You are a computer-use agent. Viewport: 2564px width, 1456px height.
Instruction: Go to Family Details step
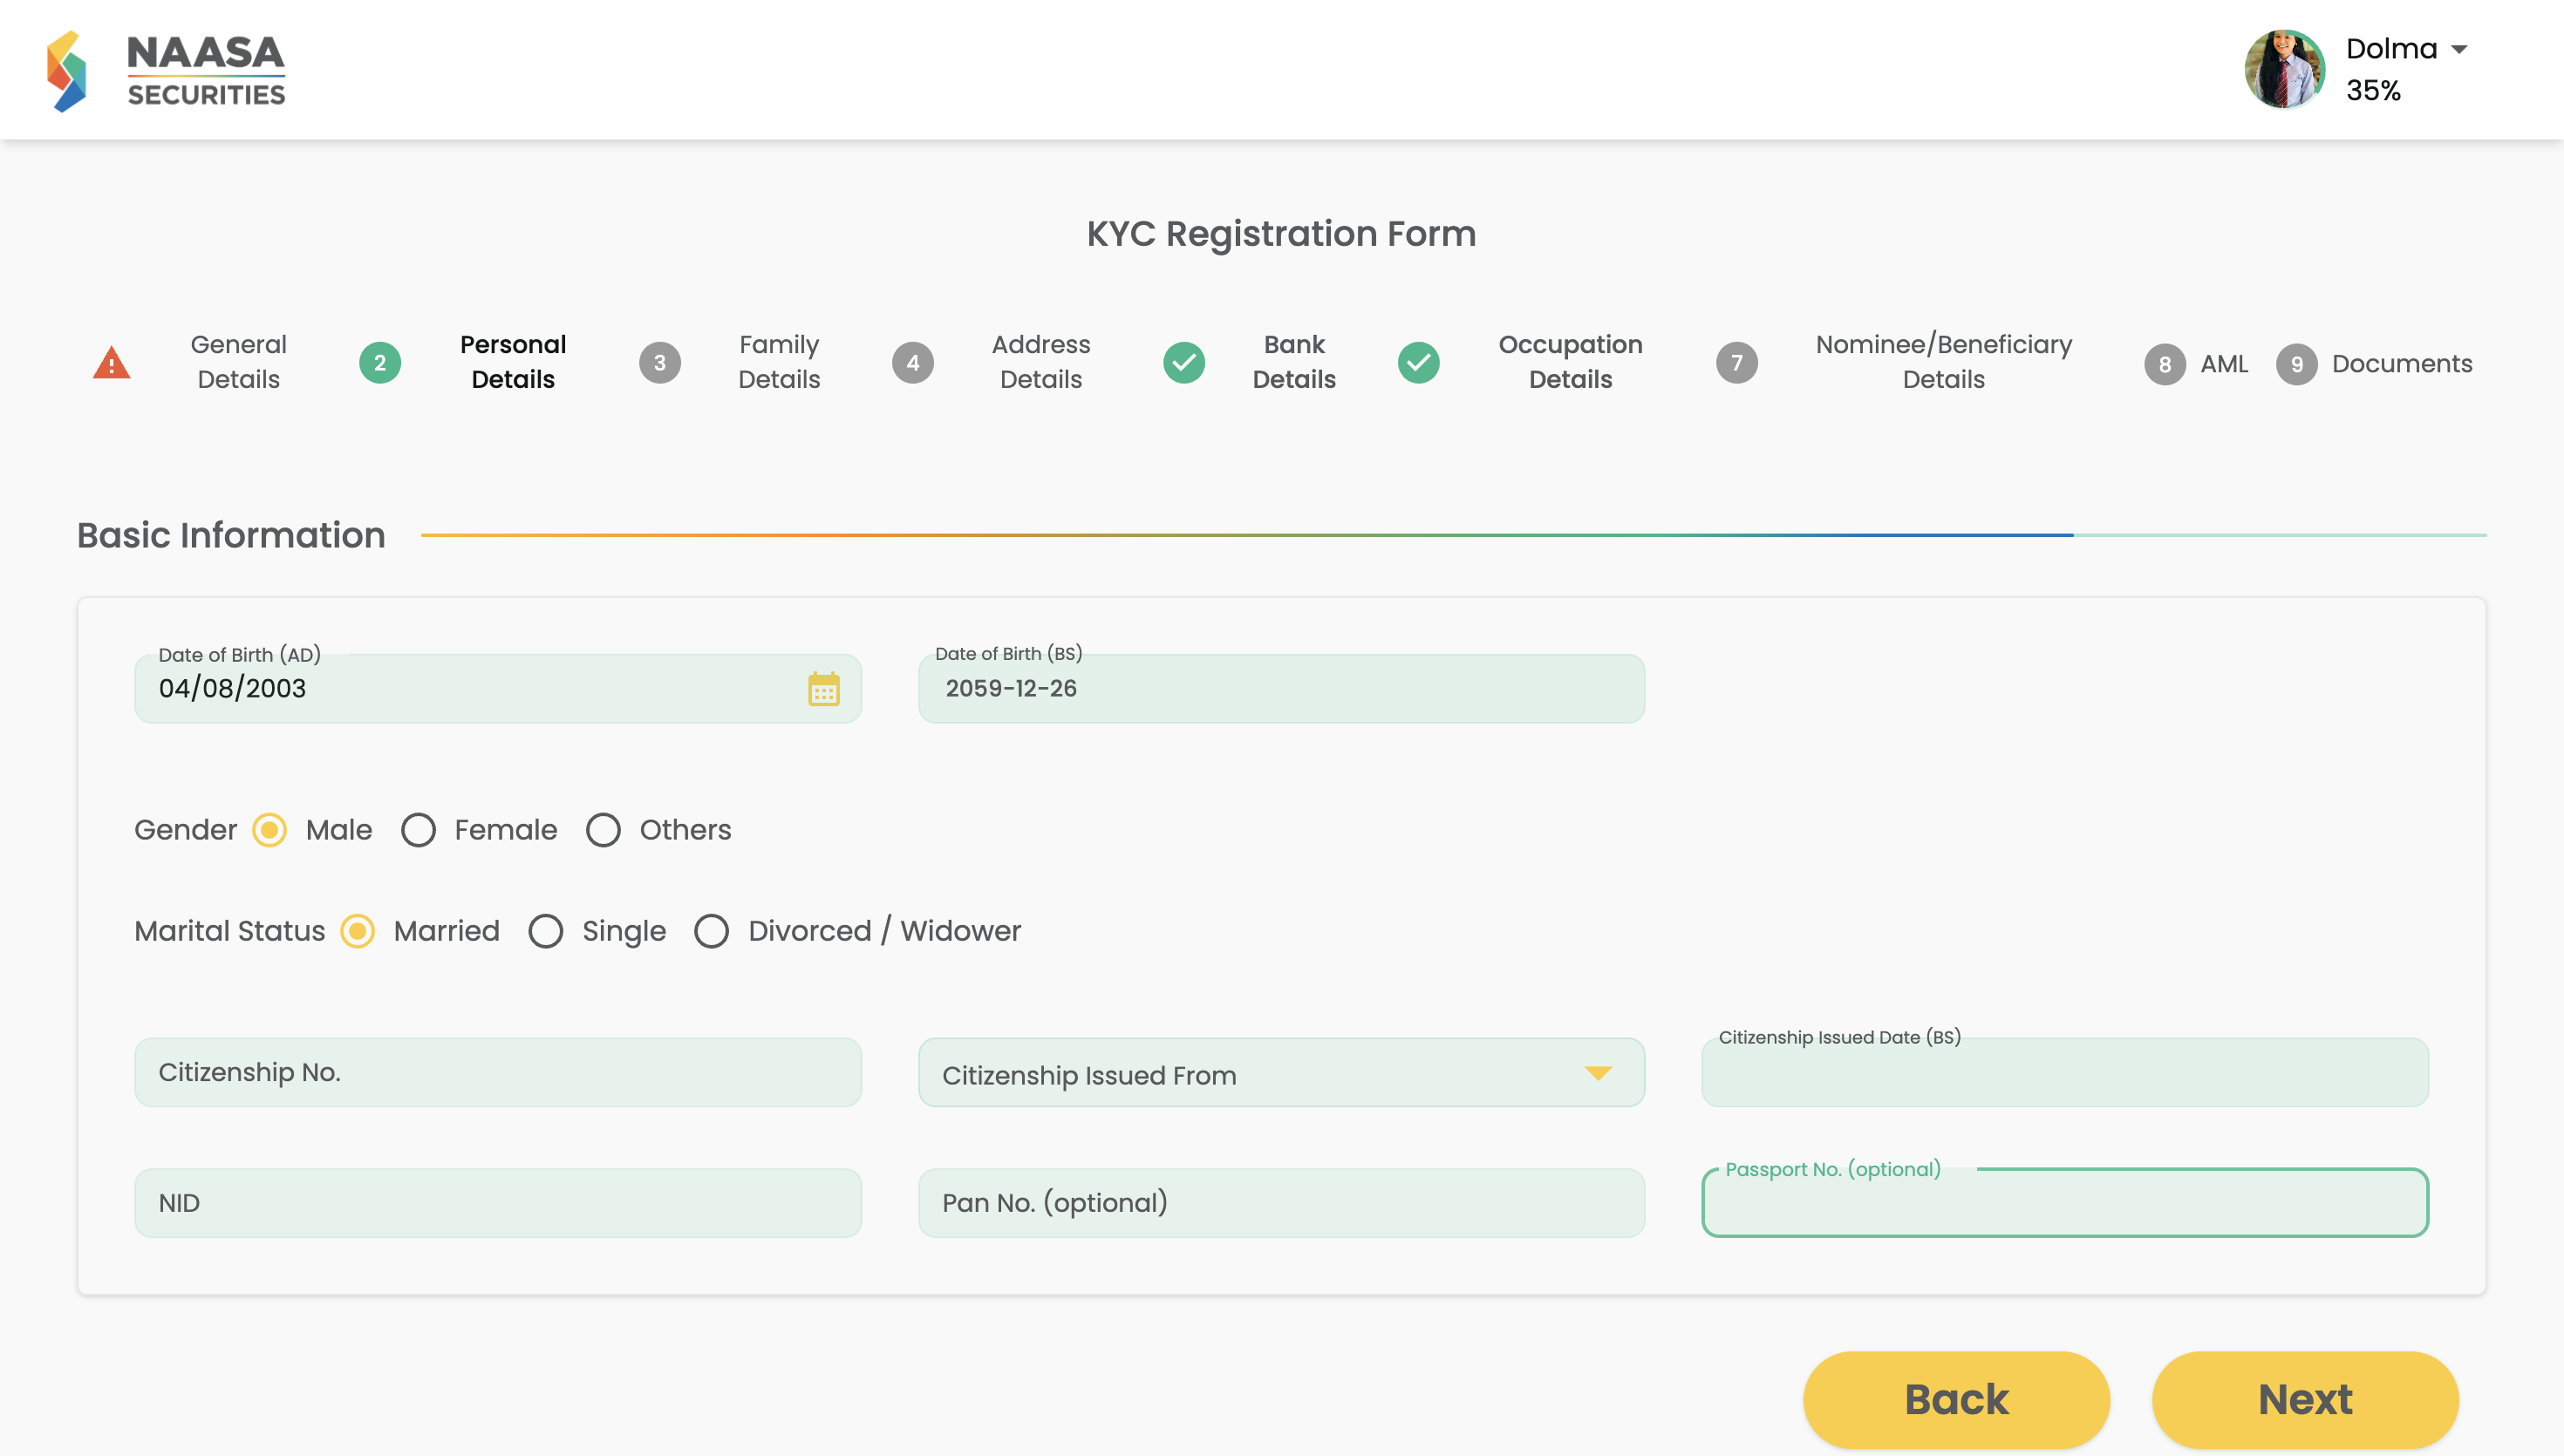pos(779,362)
